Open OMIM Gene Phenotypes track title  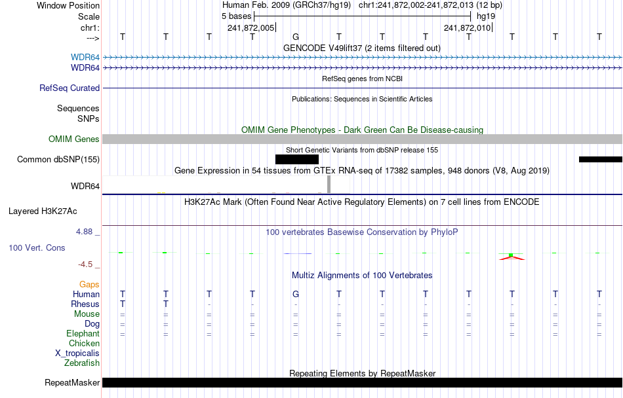point(362,130)
